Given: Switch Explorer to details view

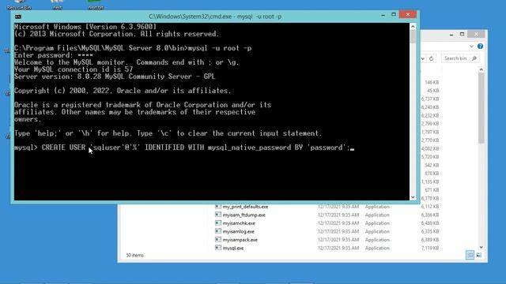Looking at the screenshot, I should click(x=470, y=255).
